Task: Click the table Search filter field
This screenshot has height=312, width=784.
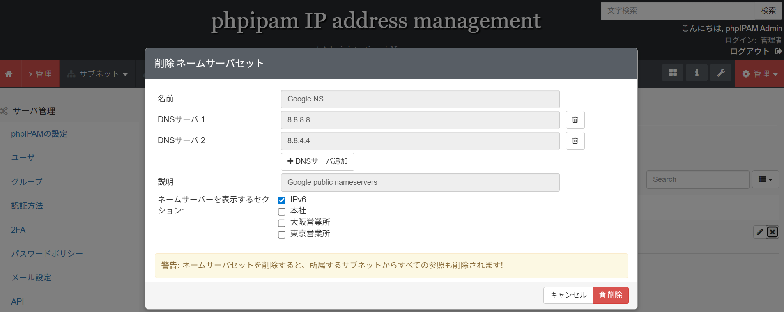Action: [x=698, y=179]
